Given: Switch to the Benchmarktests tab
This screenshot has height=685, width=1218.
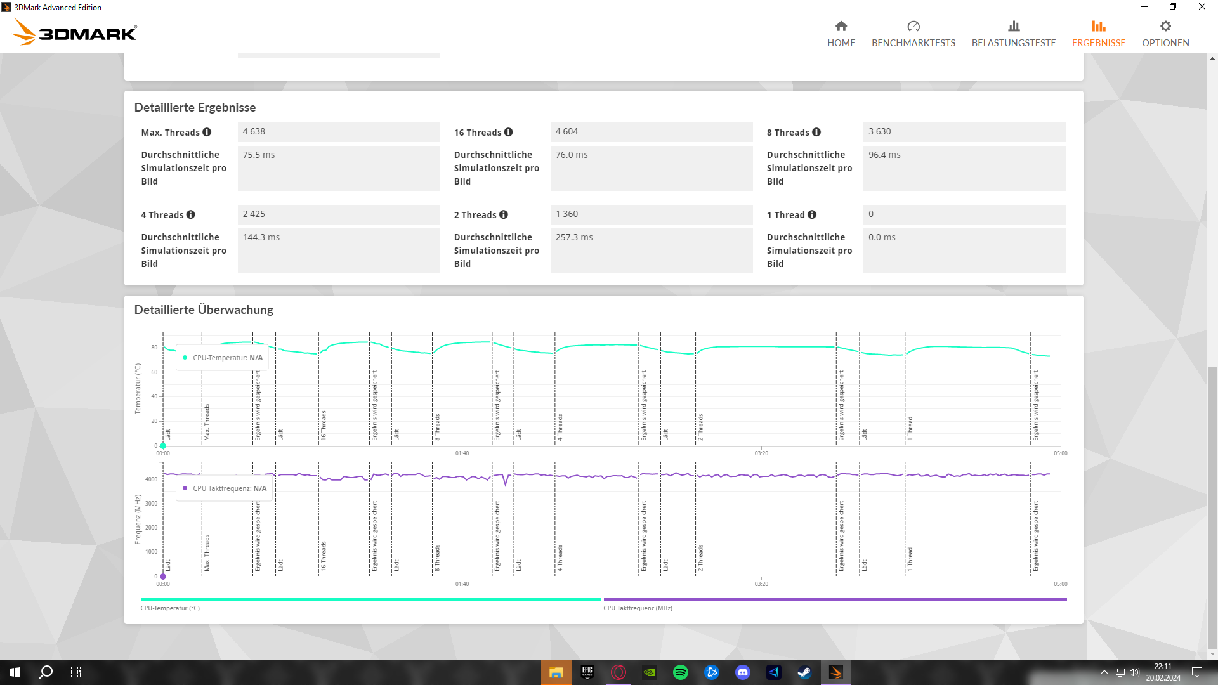Looking at the screenshot, I should point(913,34).
